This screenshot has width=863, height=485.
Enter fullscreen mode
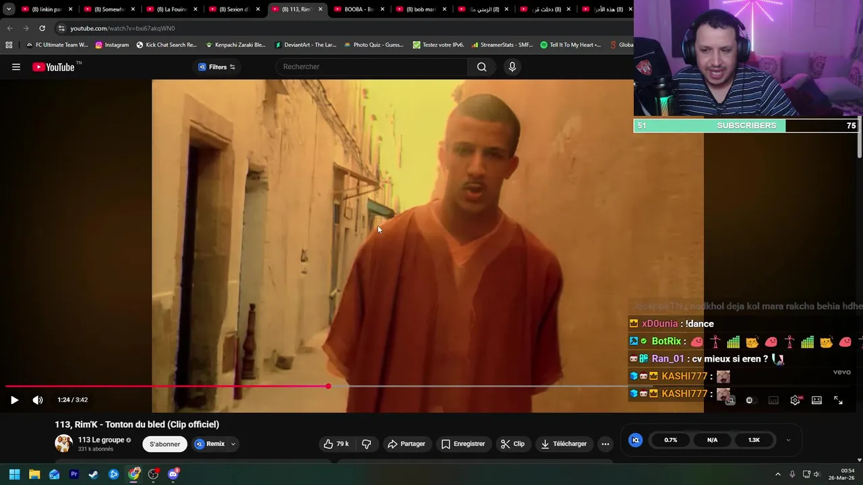(838, 400)
